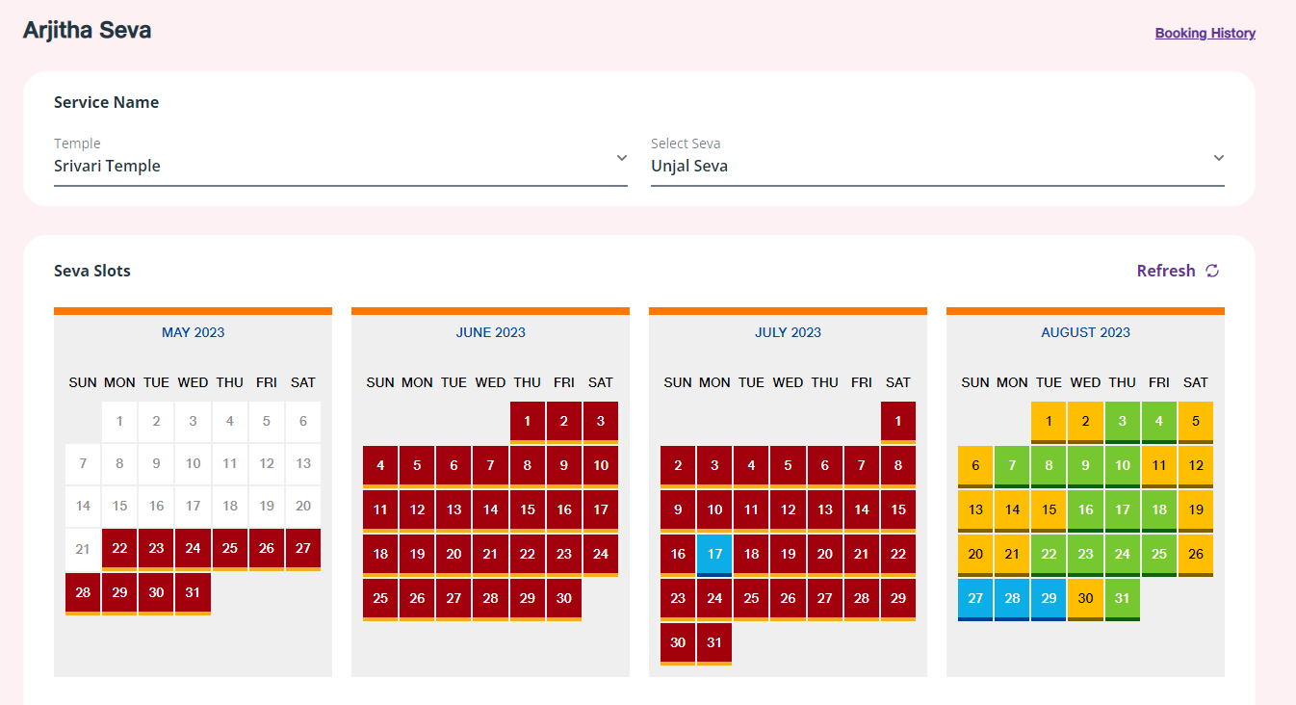Select the blue July 17 slot

pos(714,556)
